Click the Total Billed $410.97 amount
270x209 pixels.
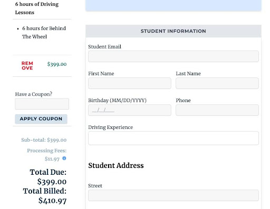click(x=53, y=201)
